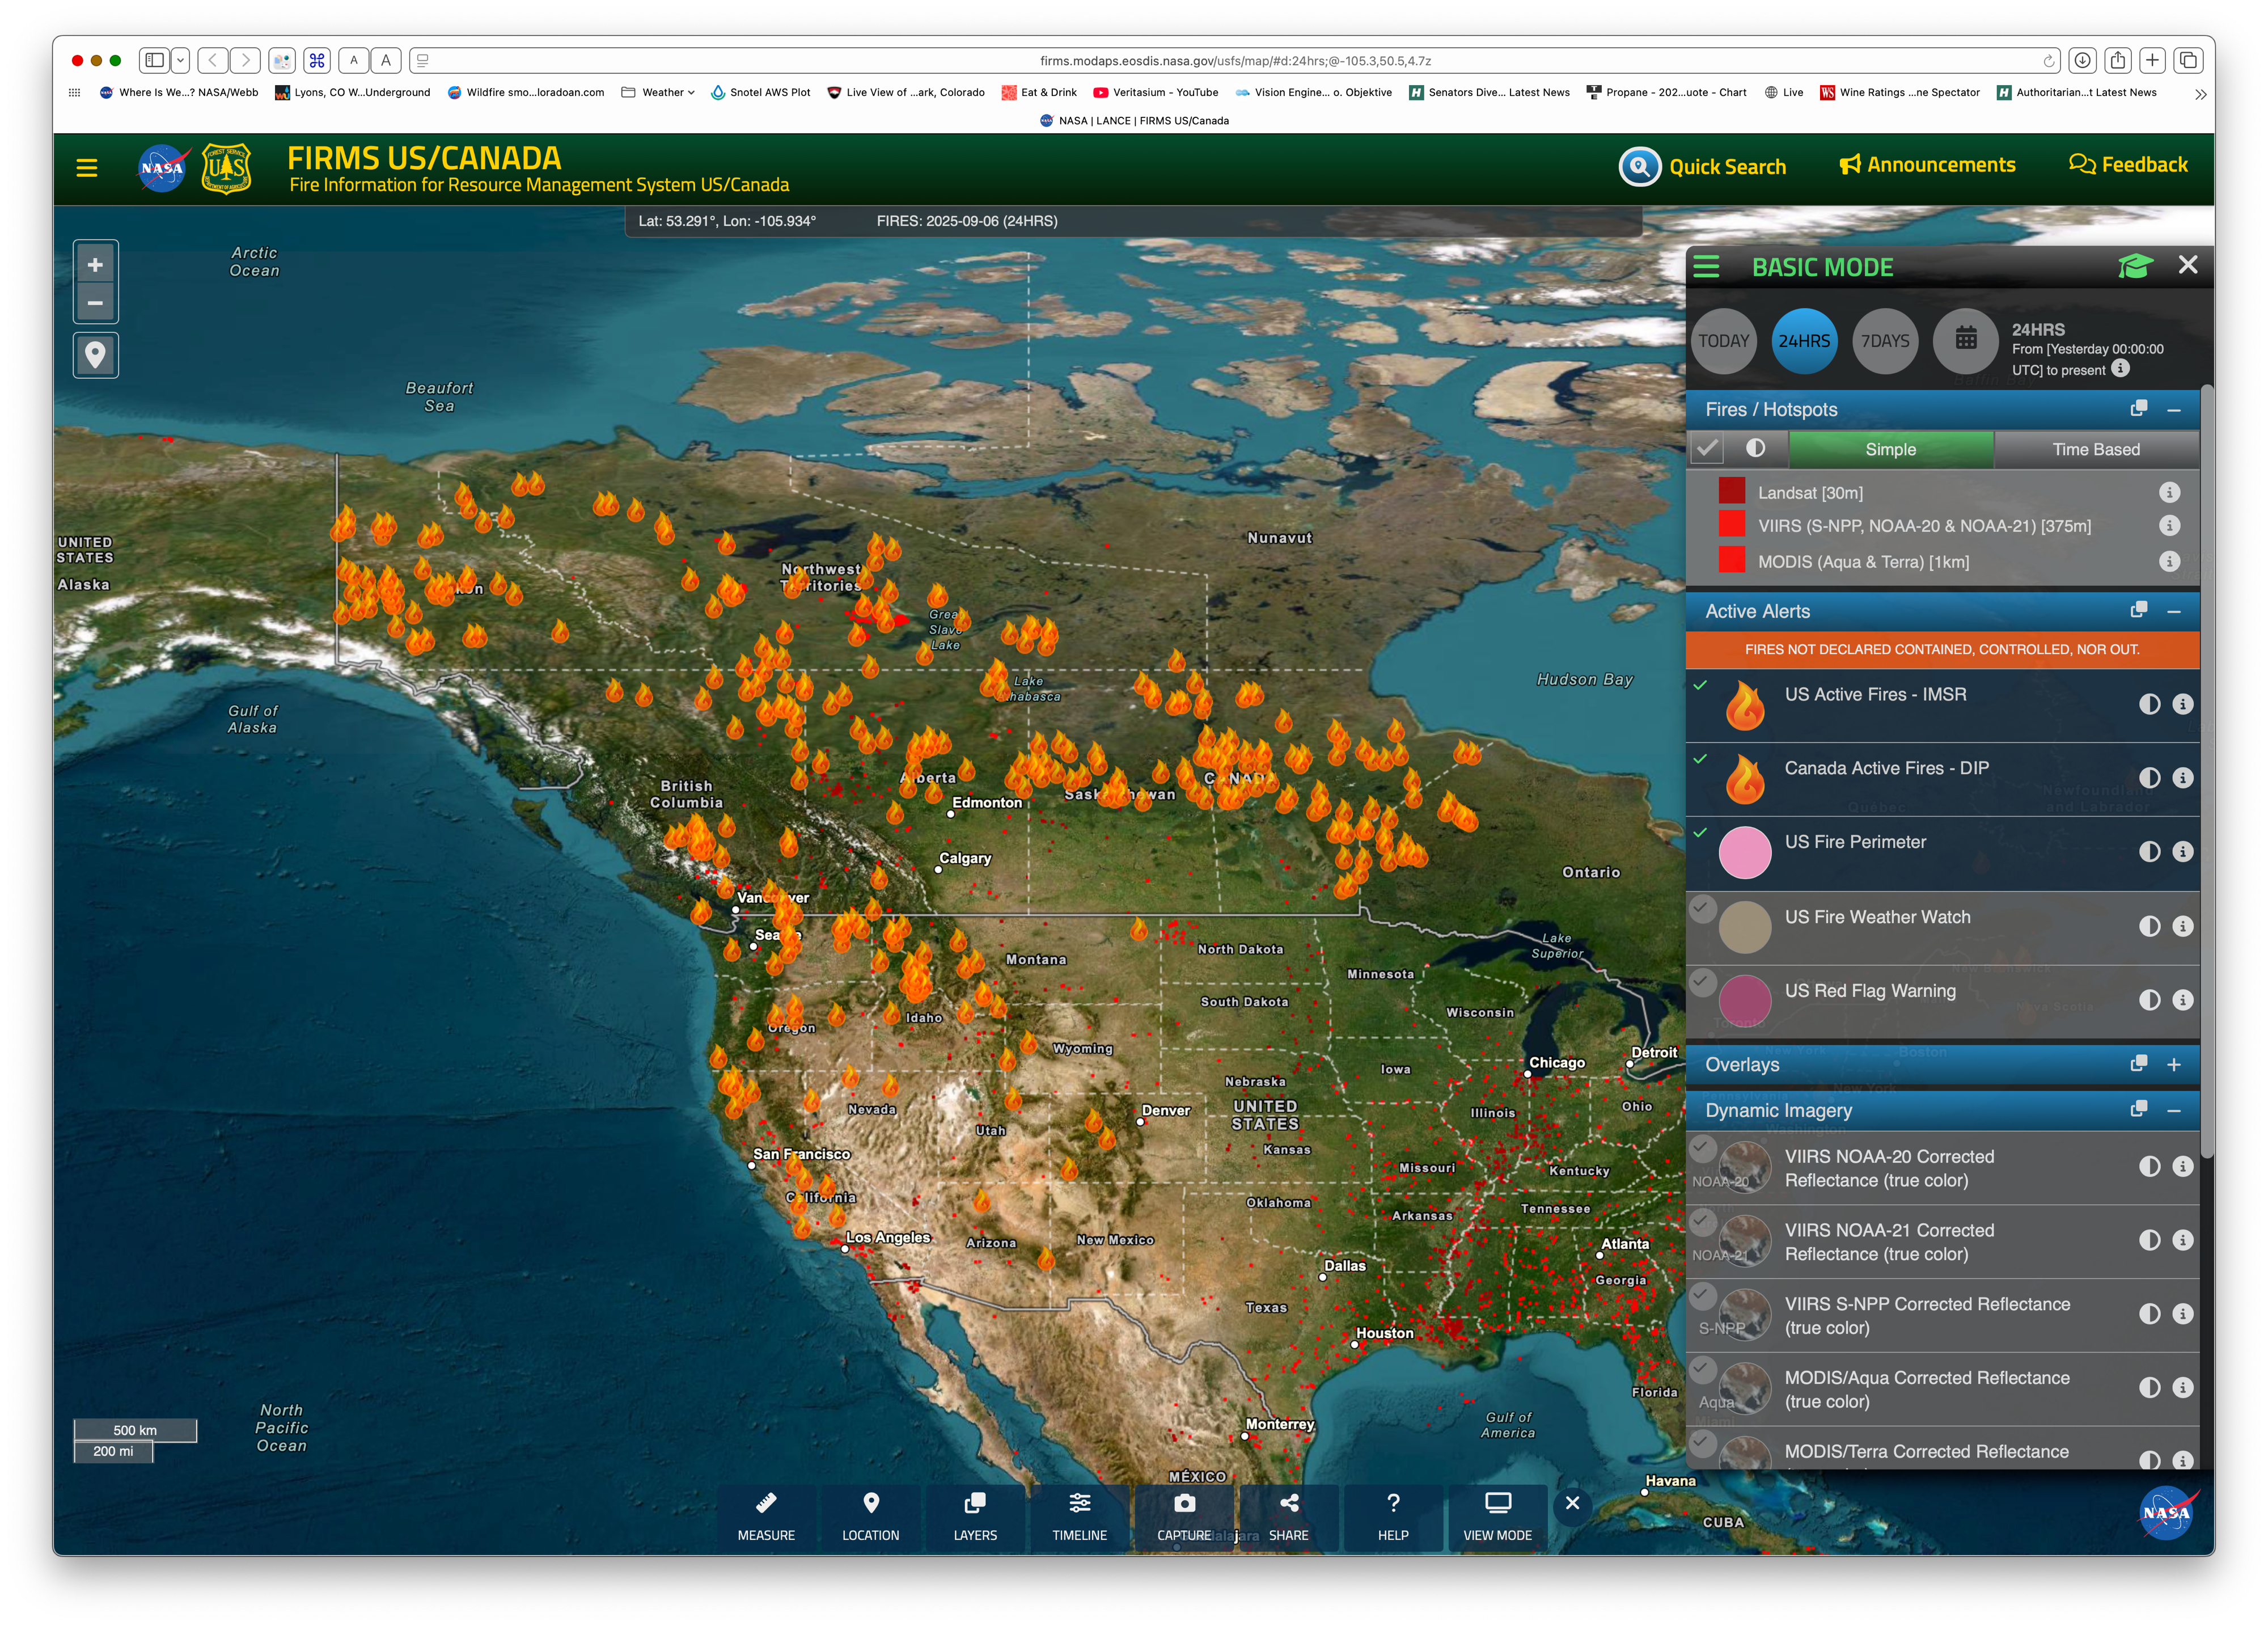Enable US Red Flag Warning layer
The height and width of the screenshot is (1626, 2268).
pyautogui.click(x=1702, y=982)
